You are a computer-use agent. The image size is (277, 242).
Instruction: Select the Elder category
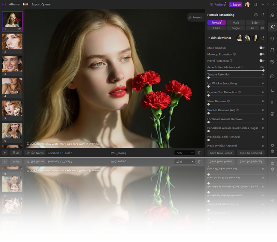pos(255,23)
